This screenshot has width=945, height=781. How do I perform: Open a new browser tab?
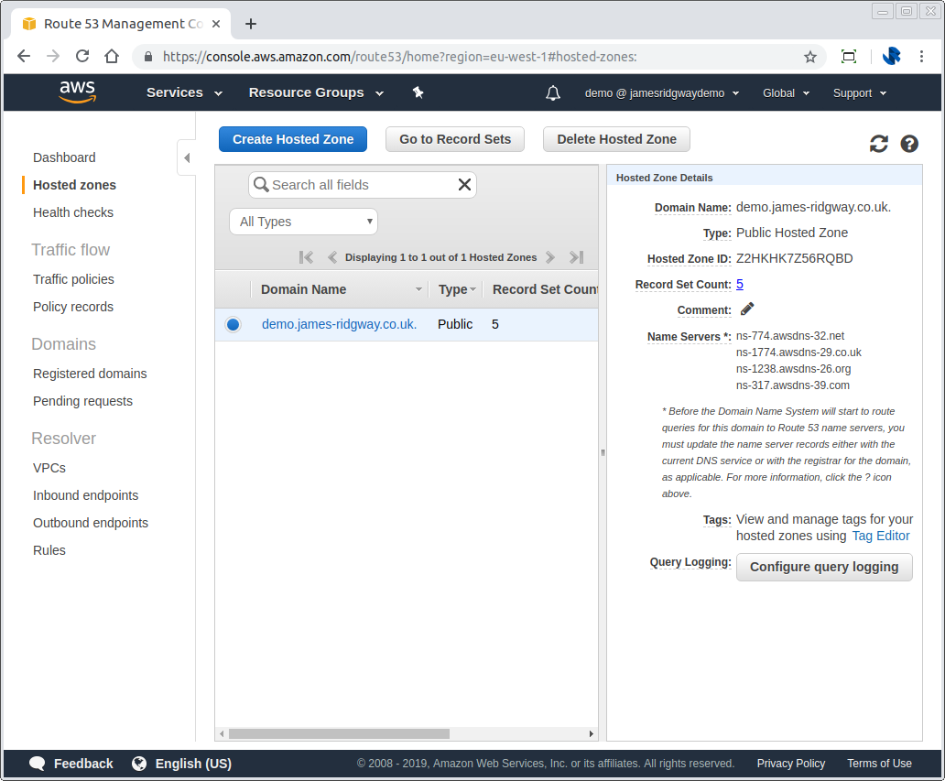point(251,24)
